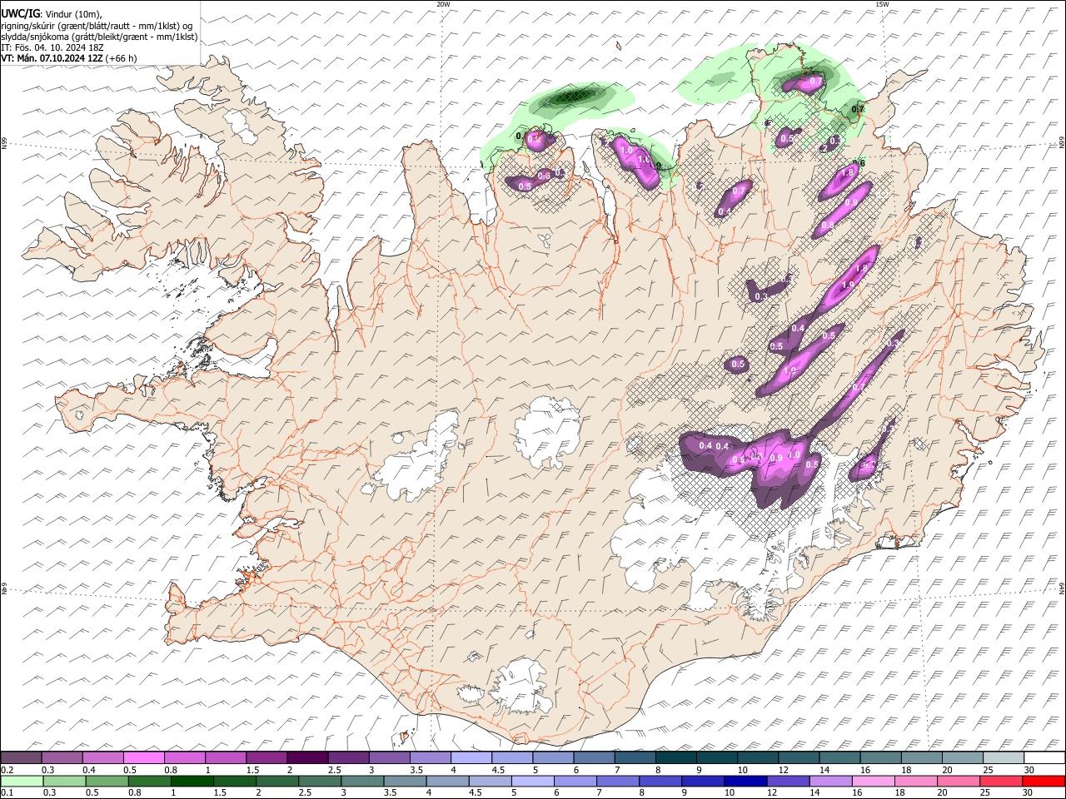Pick the snow legend 6 steel blue swatch
Image resolution: width=1066 pixels, height=799 pixels.
[595, 758]
